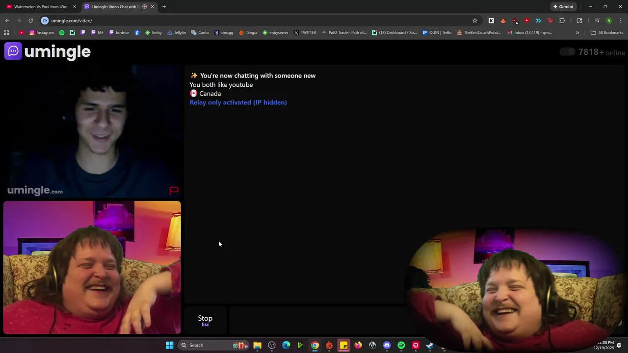Click your own webcam preview
628x353 pixels.
(x=92, y=268)
